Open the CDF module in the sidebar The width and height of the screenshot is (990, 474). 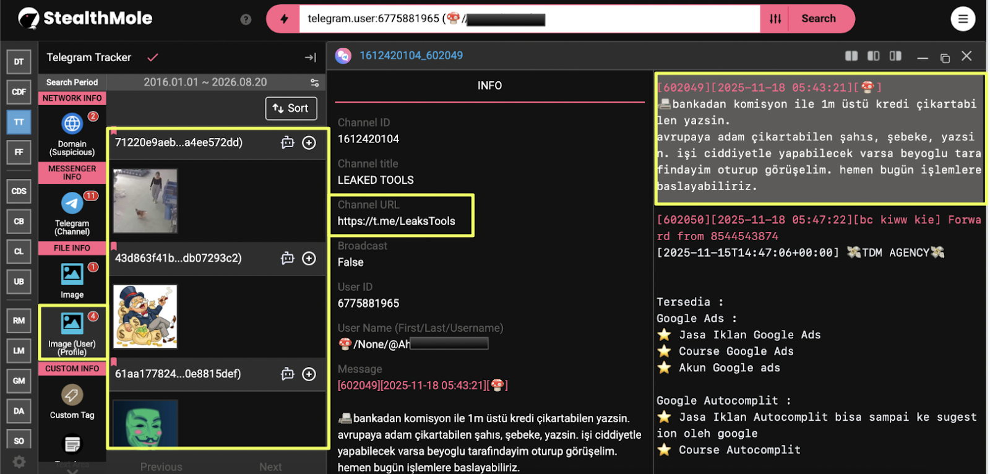pyautogui.click(x=19, y=92)
